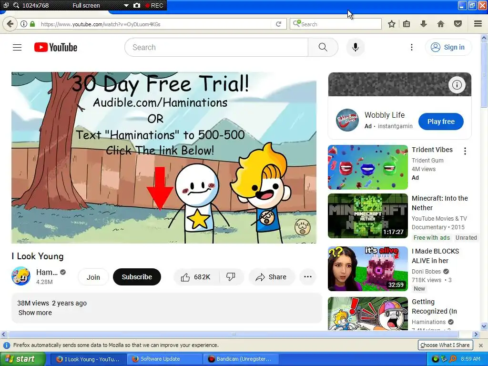This screenshot has width=488, height=366.
Task: Click the Wobbly Life ad title
Action: pyautogui.click(x=385, y=115)
